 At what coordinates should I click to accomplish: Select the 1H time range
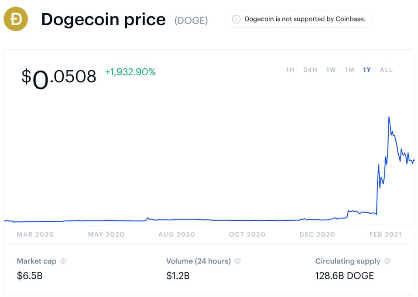tap(290, 70)
